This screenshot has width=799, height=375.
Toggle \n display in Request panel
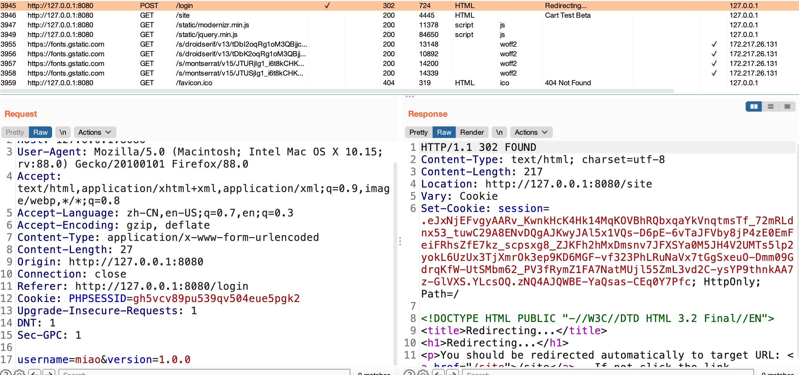(x=63, y=132)
